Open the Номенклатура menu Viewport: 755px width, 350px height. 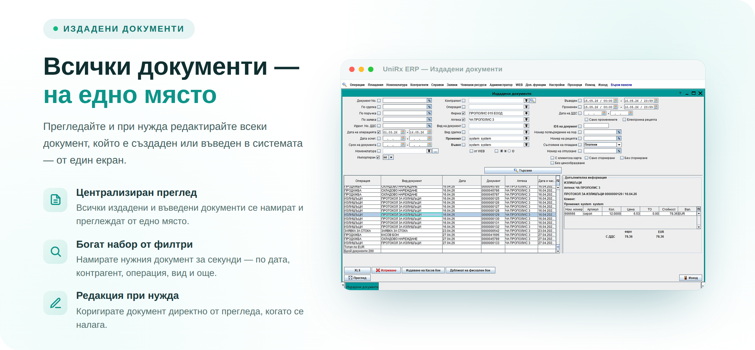click(397, 85)
